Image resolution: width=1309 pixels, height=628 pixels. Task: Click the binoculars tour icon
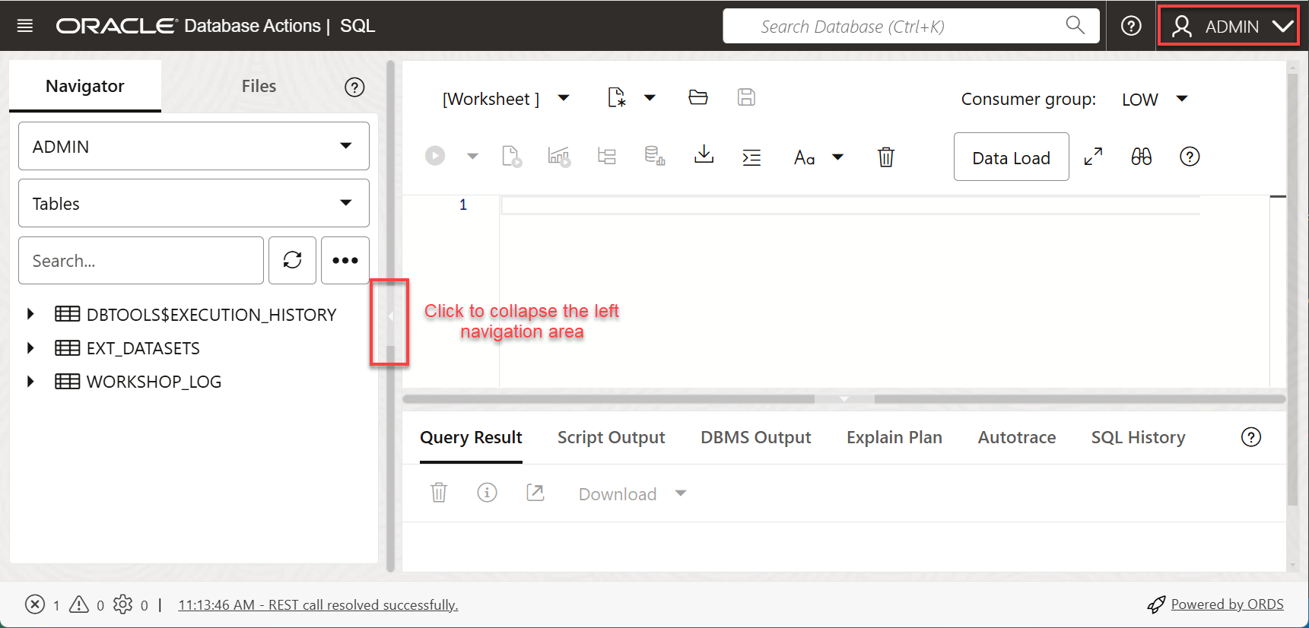pos(1141,157)
